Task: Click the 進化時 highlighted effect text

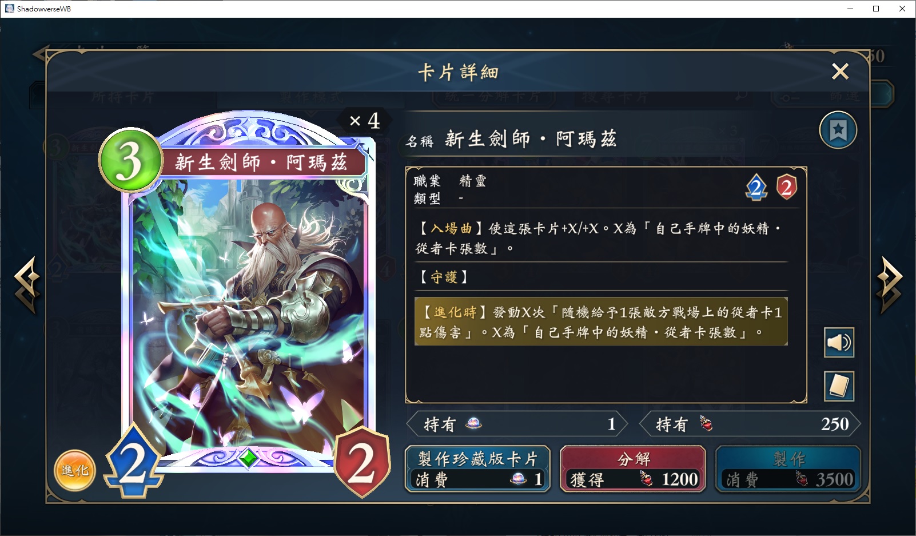Action: coord(601,321)
